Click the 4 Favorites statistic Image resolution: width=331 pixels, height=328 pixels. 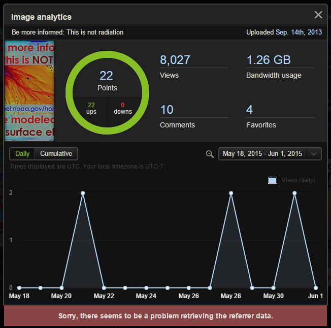[250, 110]
